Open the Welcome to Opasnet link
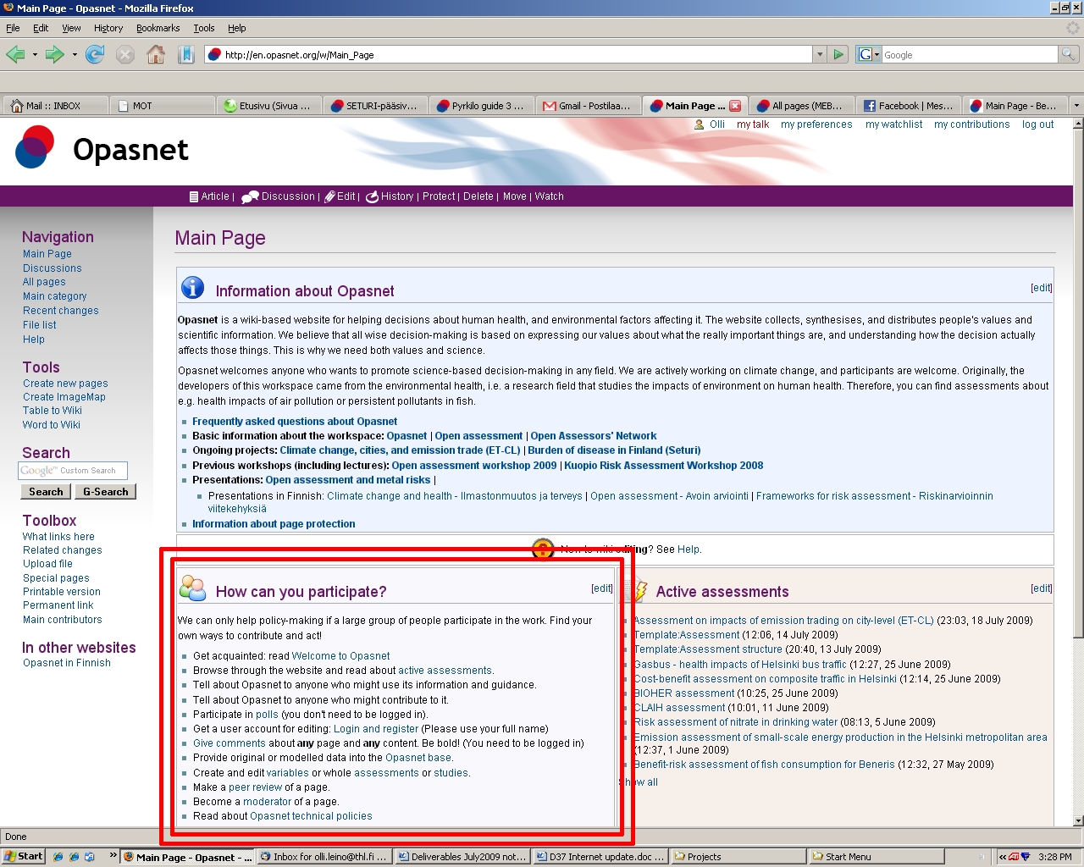Viewport: 1084px width, 867px height. click(340, 656)
